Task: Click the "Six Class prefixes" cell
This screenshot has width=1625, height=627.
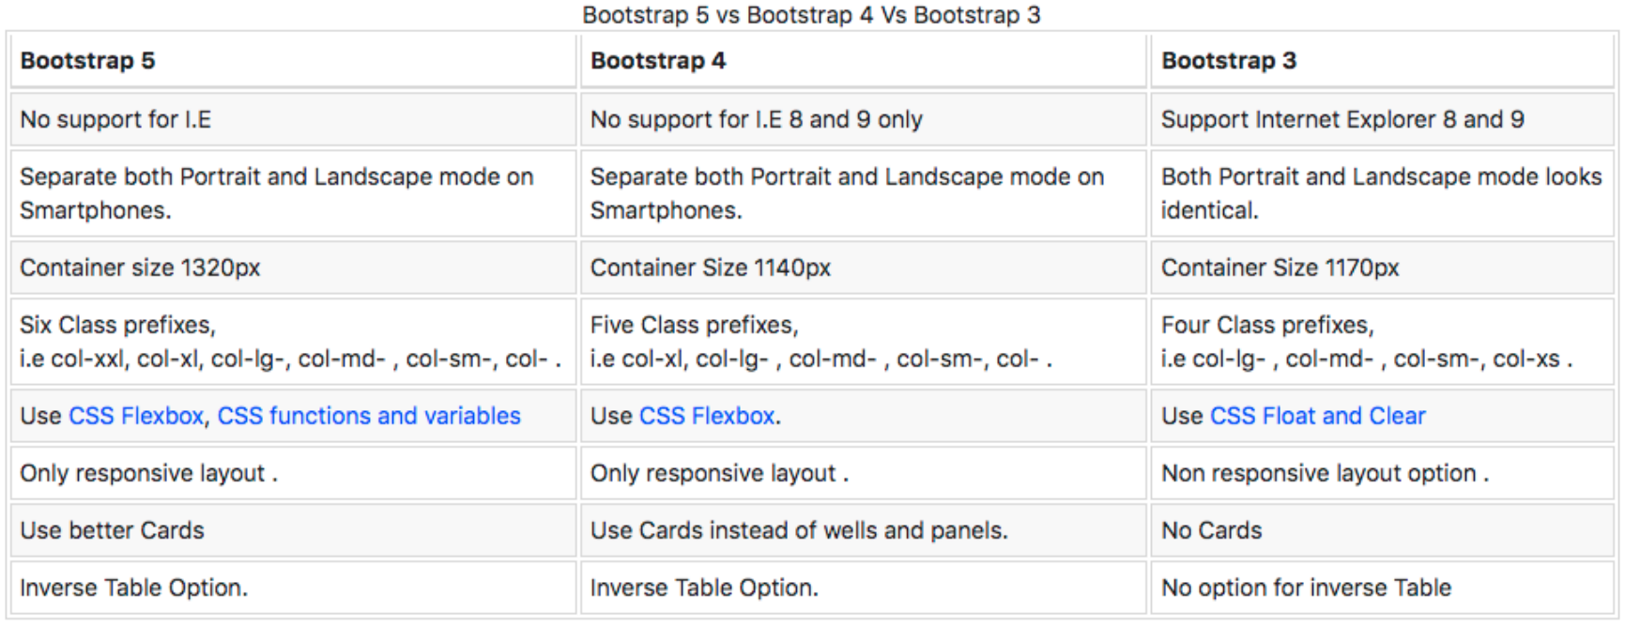Action: click(x=291, y=342)
